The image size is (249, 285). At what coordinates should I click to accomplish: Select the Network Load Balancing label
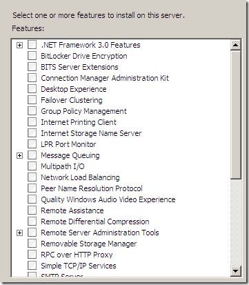[80, 177]
